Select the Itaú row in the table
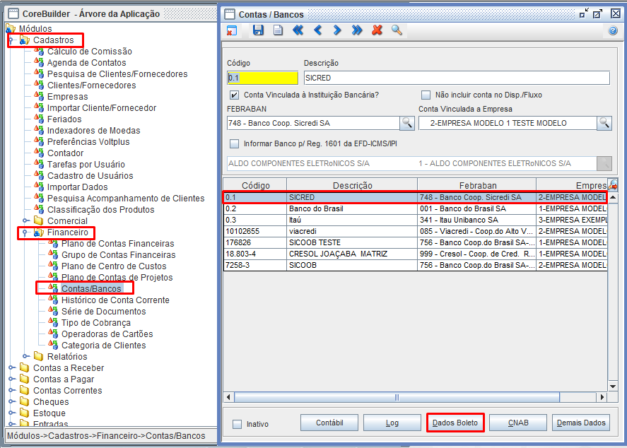This screenshot has width=627, height=448. [x=415, y=220]
